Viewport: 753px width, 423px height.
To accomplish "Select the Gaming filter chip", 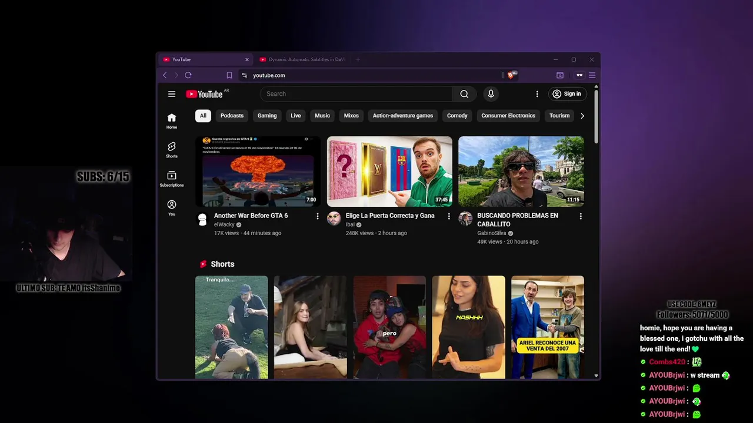I will (267, 116).
